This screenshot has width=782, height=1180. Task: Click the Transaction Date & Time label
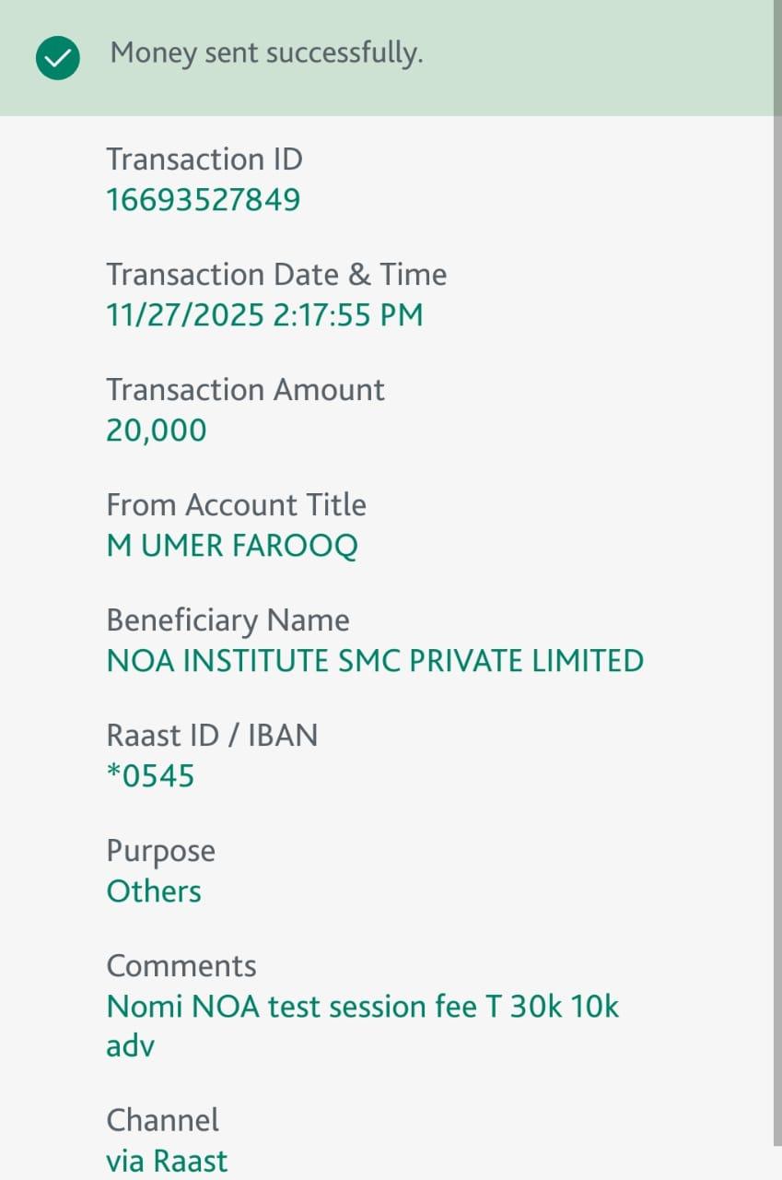coord(276,275)
